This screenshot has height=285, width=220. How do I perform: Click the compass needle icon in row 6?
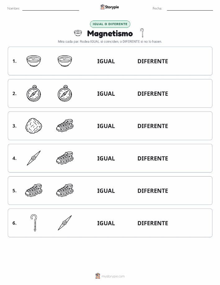tap(65, 223)
